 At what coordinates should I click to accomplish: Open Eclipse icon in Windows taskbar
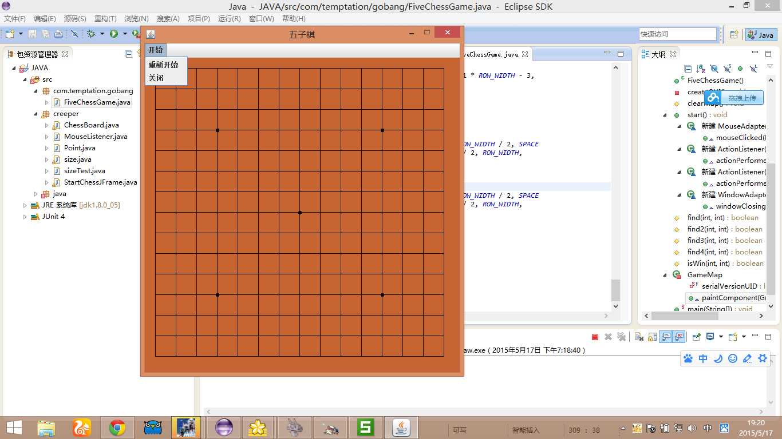(x=224, y=427)
